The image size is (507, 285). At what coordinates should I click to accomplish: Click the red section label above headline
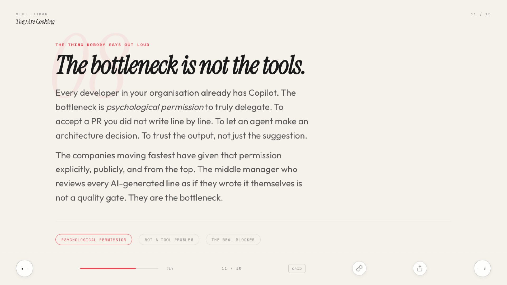[x=102, y=45]
